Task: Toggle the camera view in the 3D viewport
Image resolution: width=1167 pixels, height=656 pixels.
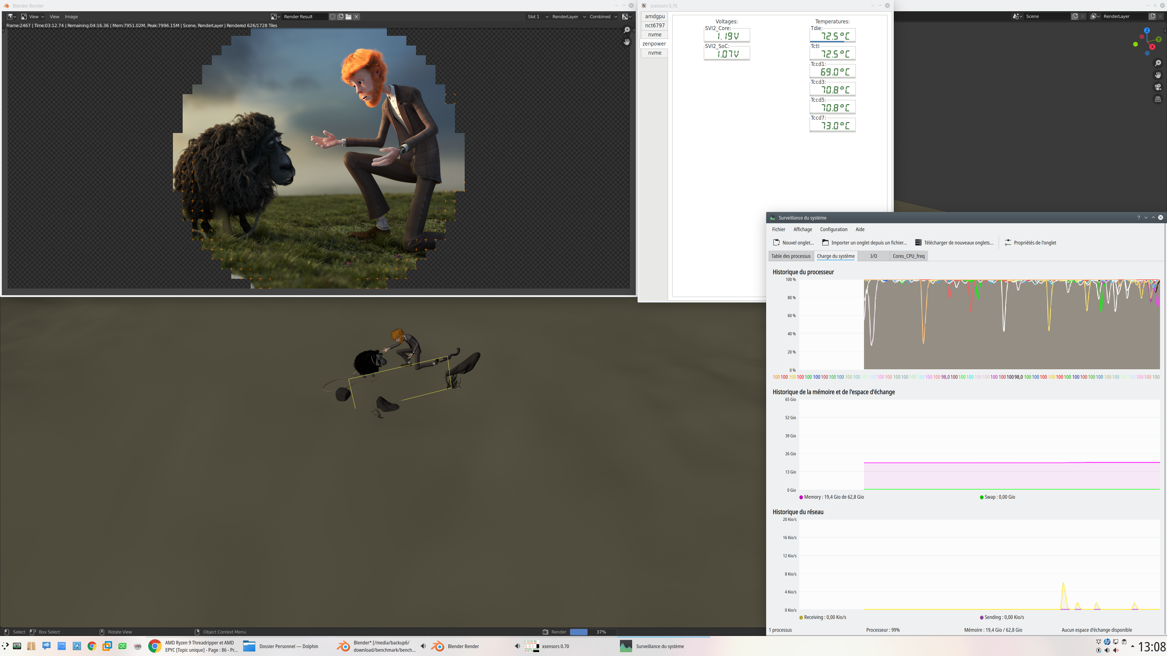Action: click(x=1158, y=87)
